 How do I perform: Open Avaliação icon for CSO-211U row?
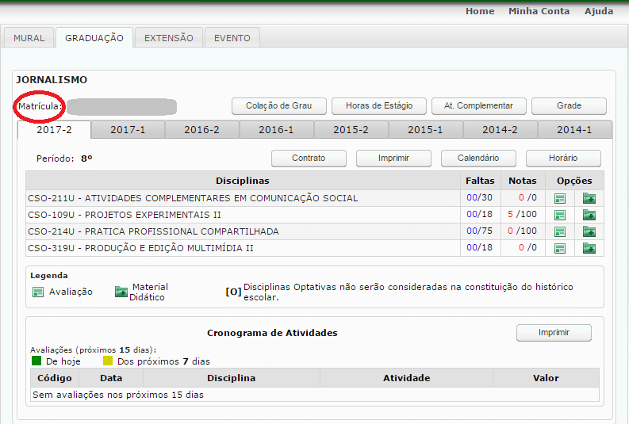(560, 198)
